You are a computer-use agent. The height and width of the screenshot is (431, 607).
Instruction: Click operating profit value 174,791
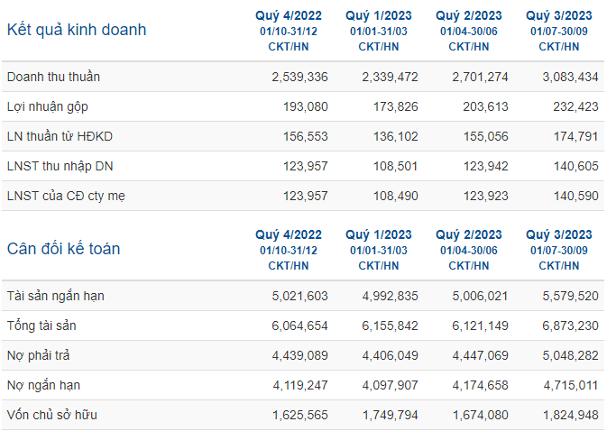click(576, 136)
